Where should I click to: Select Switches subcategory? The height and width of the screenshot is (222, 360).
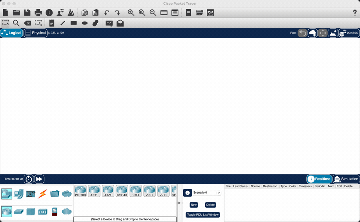click(x=19, y=212)
